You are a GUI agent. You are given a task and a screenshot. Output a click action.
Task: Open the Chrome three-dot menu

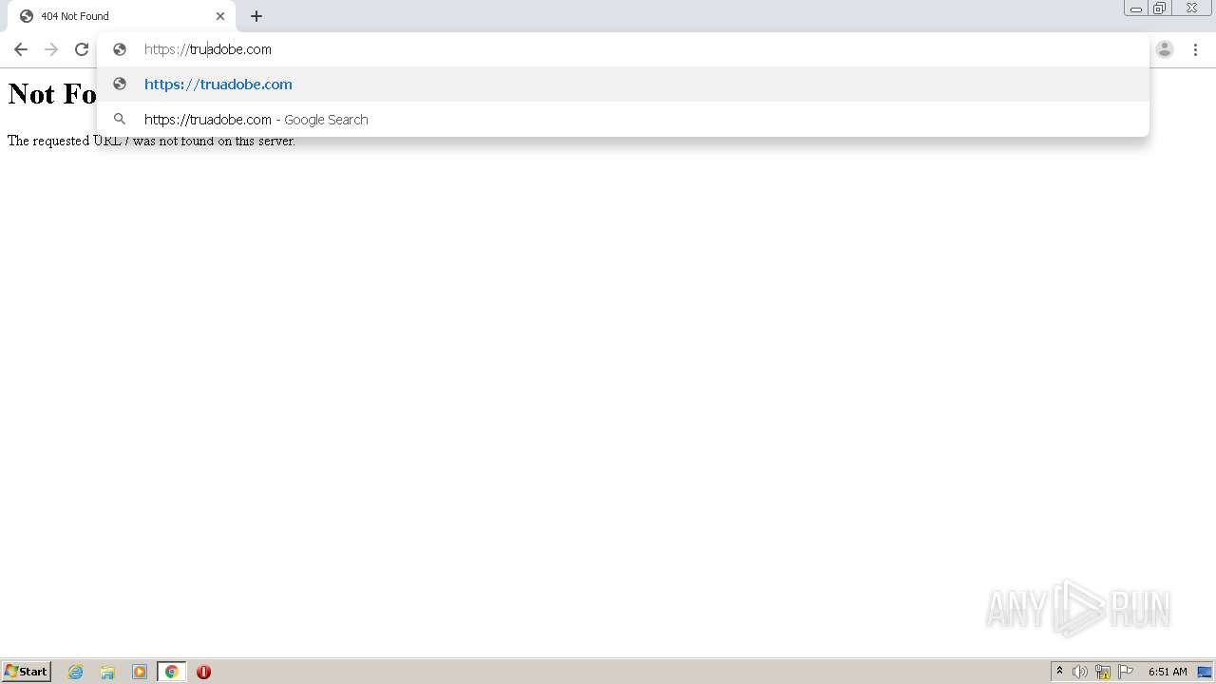[x=1196, y=49]
